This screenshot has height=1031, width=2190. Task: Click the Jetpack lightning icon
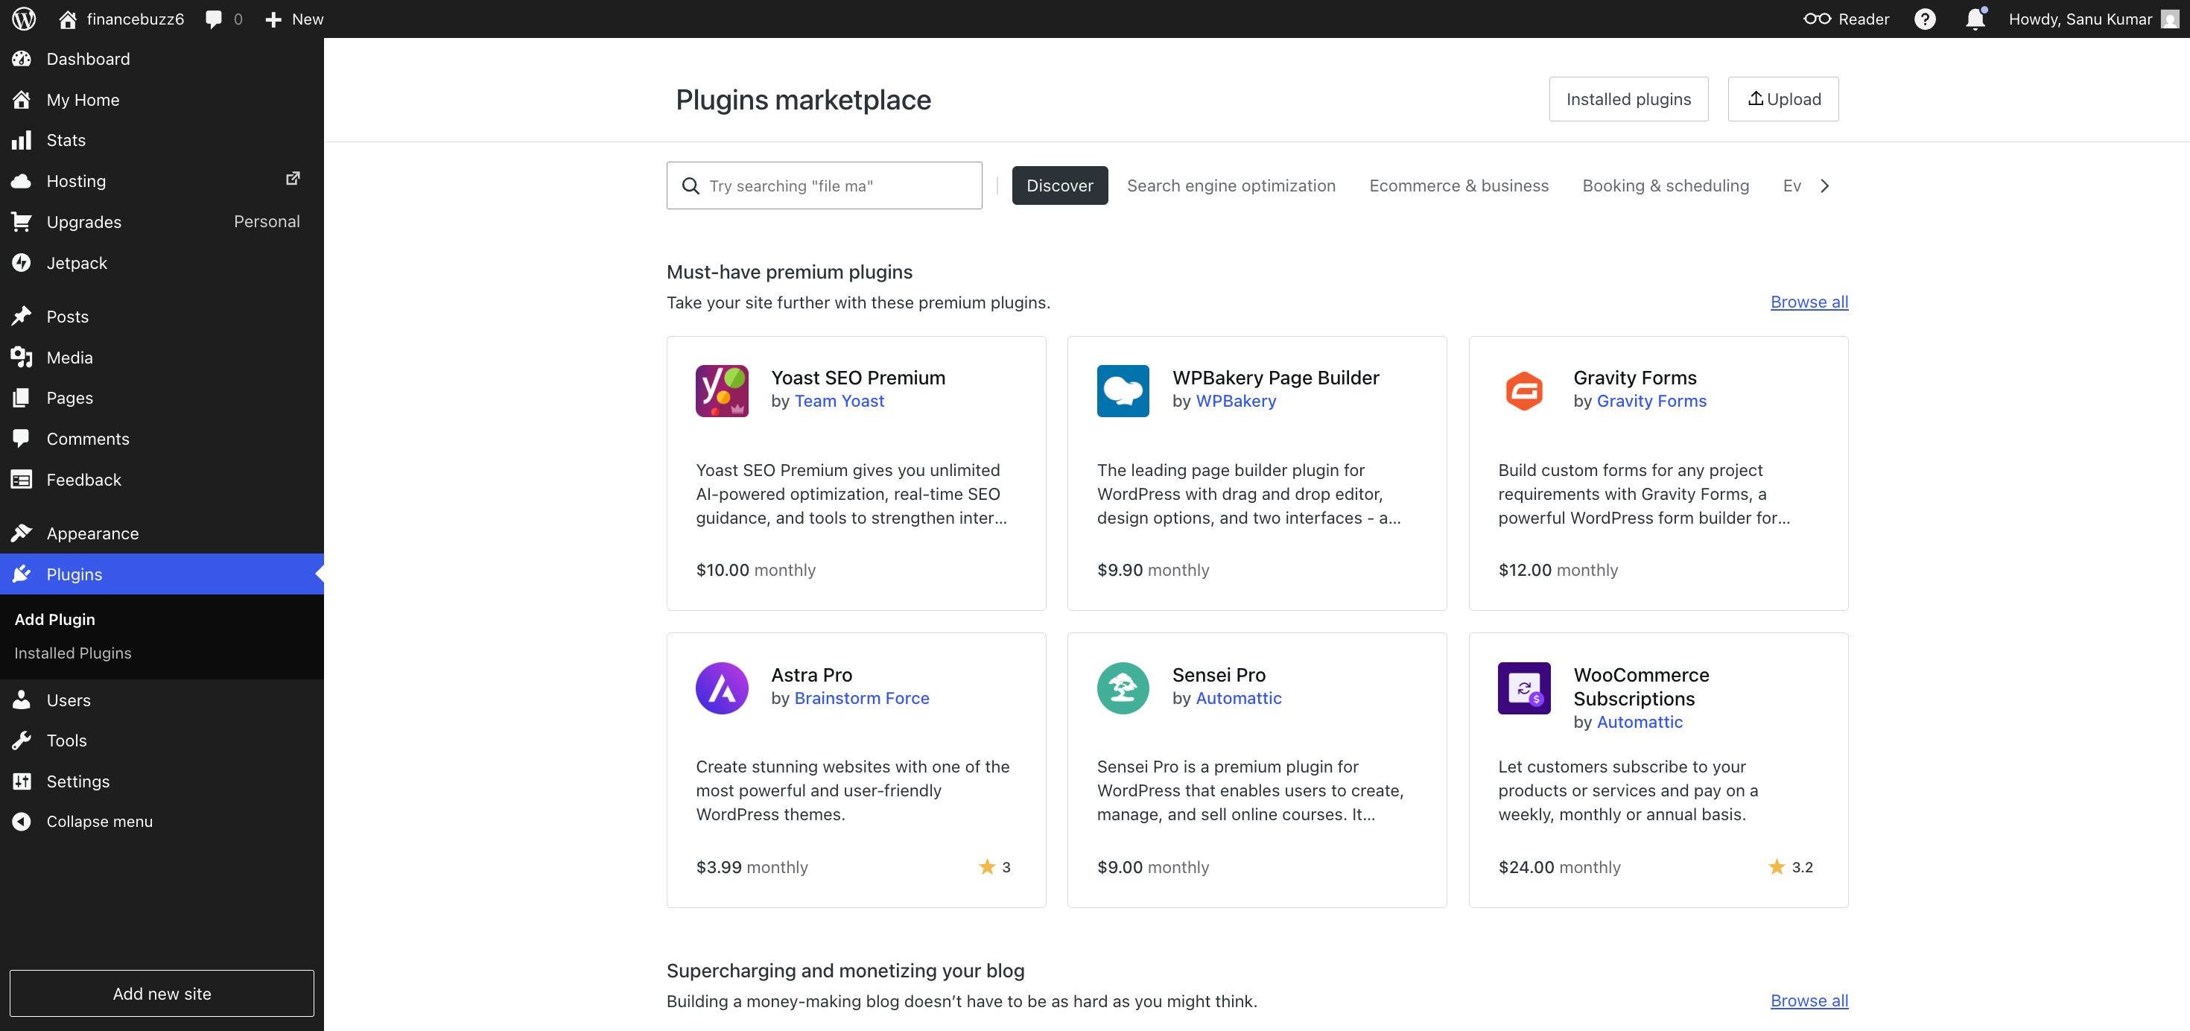tap(22, 263)
